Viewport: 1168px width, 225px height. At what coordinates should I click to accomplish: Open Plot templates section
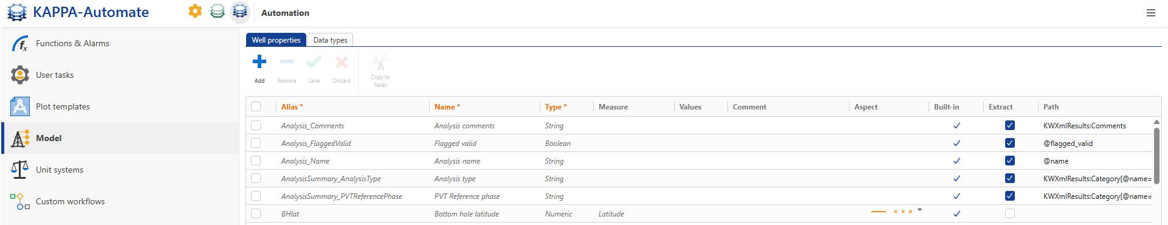120,106
